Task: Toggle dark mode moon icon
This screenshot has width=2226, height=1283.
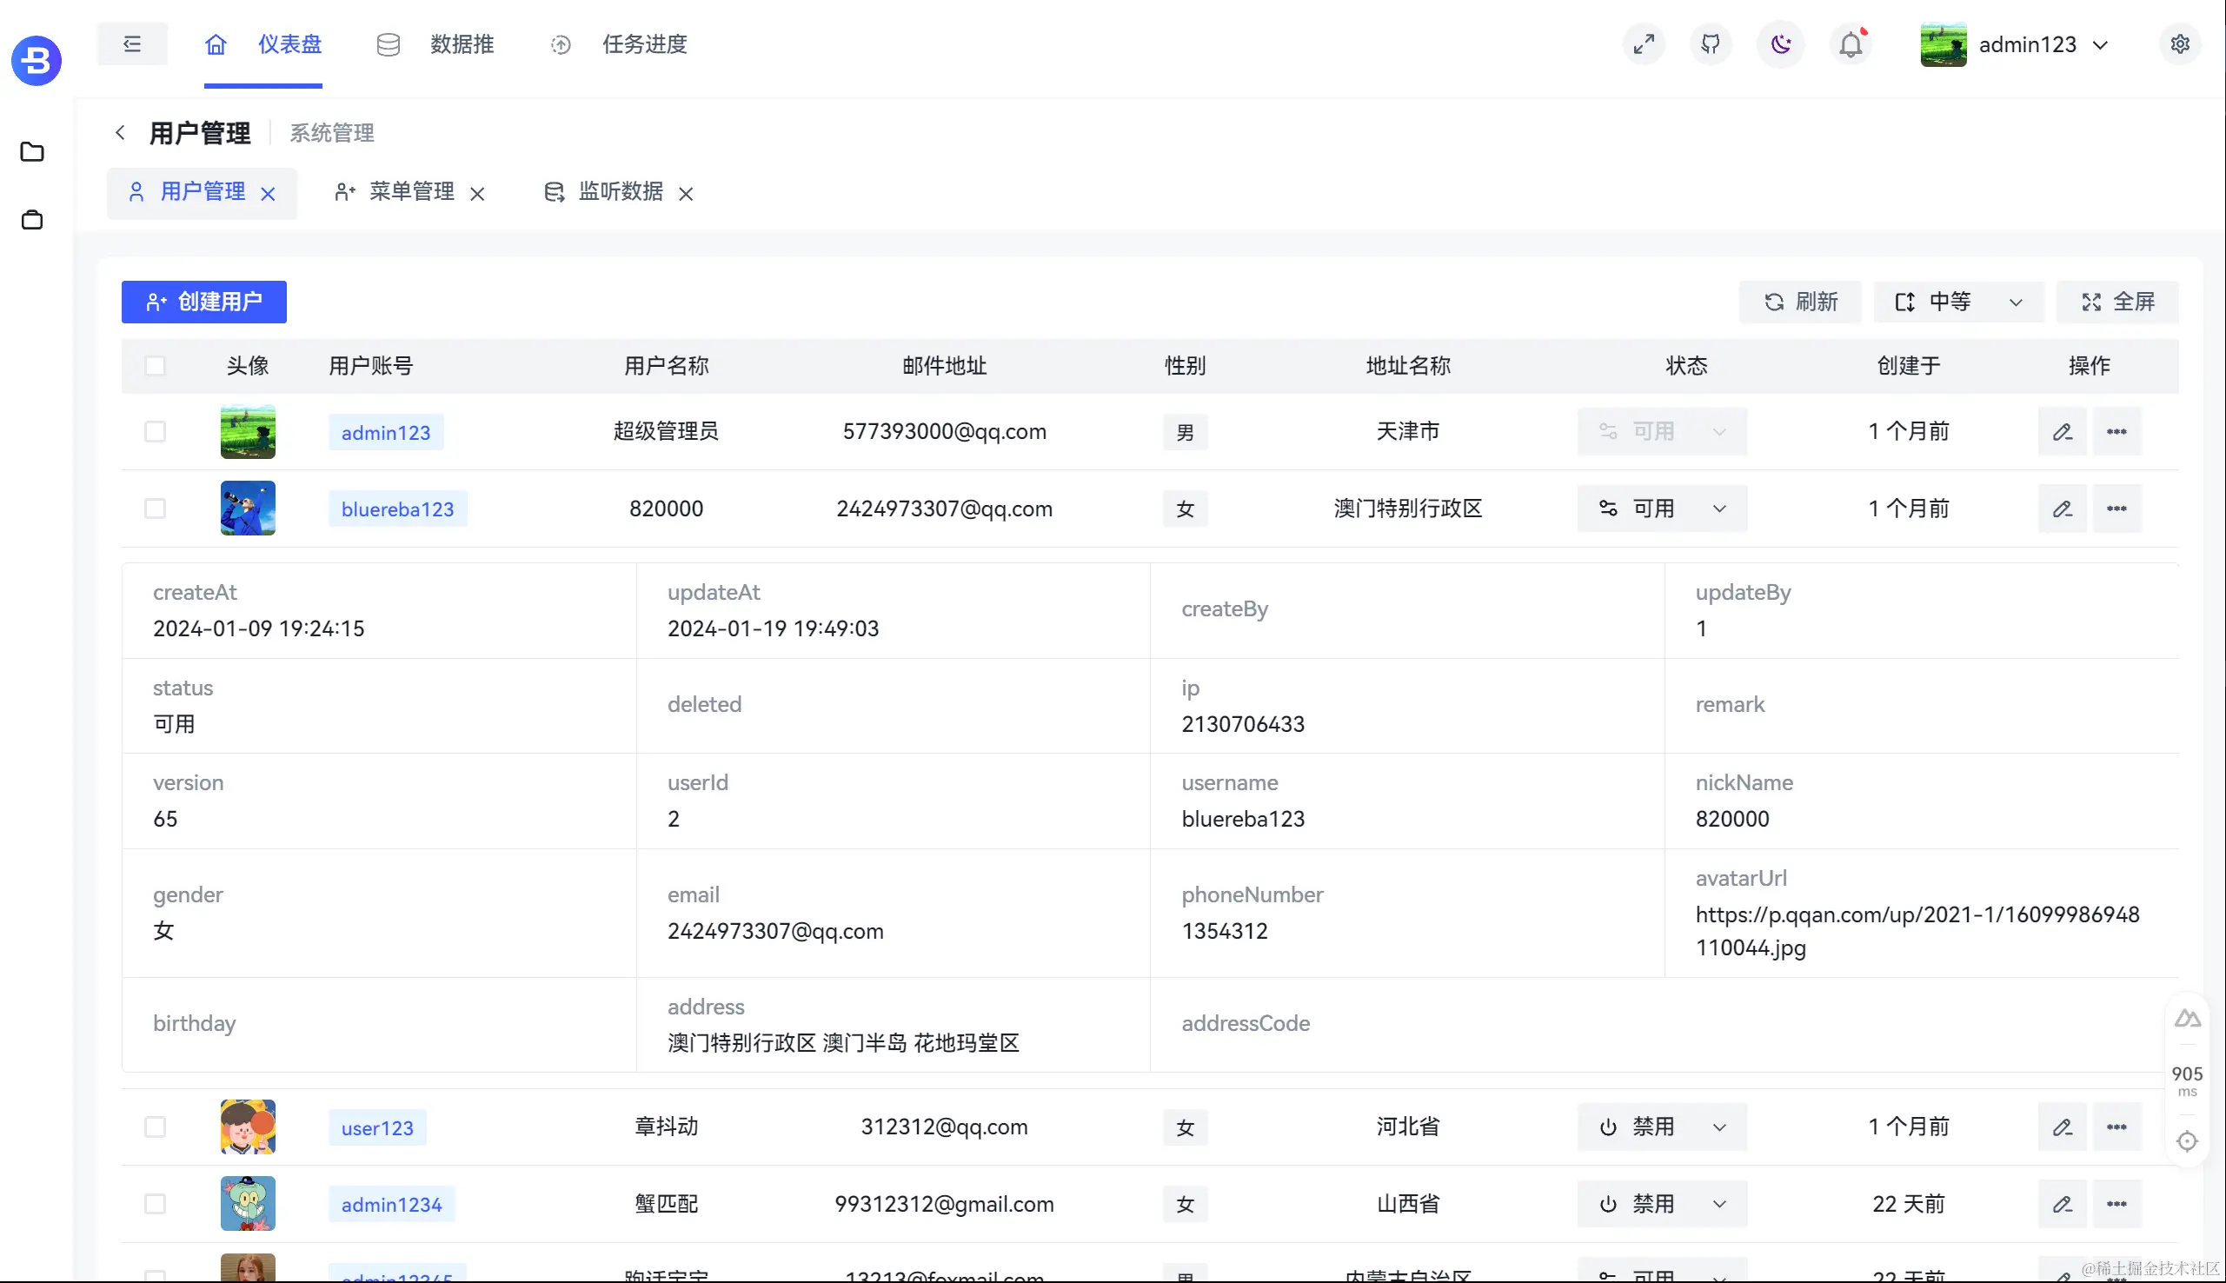Action: coord(1780,44)
